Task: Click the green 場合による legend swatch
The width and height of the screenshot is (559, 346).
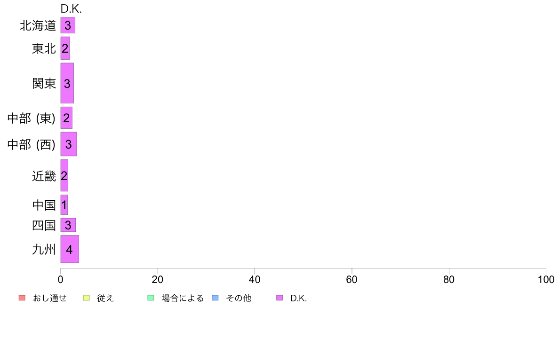Action: coord(151,298)
